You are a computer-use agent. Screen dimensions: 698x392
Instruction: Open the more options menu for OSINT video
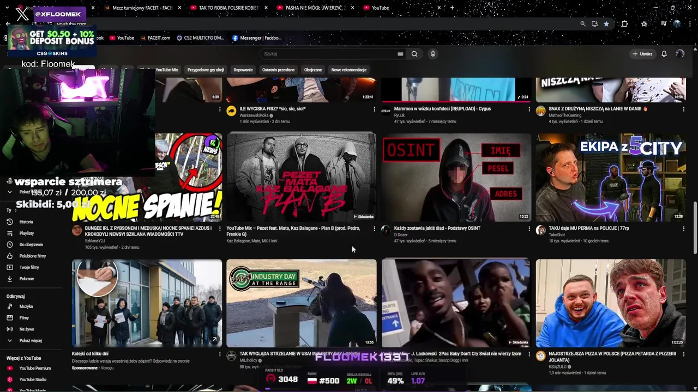[529, 229]
